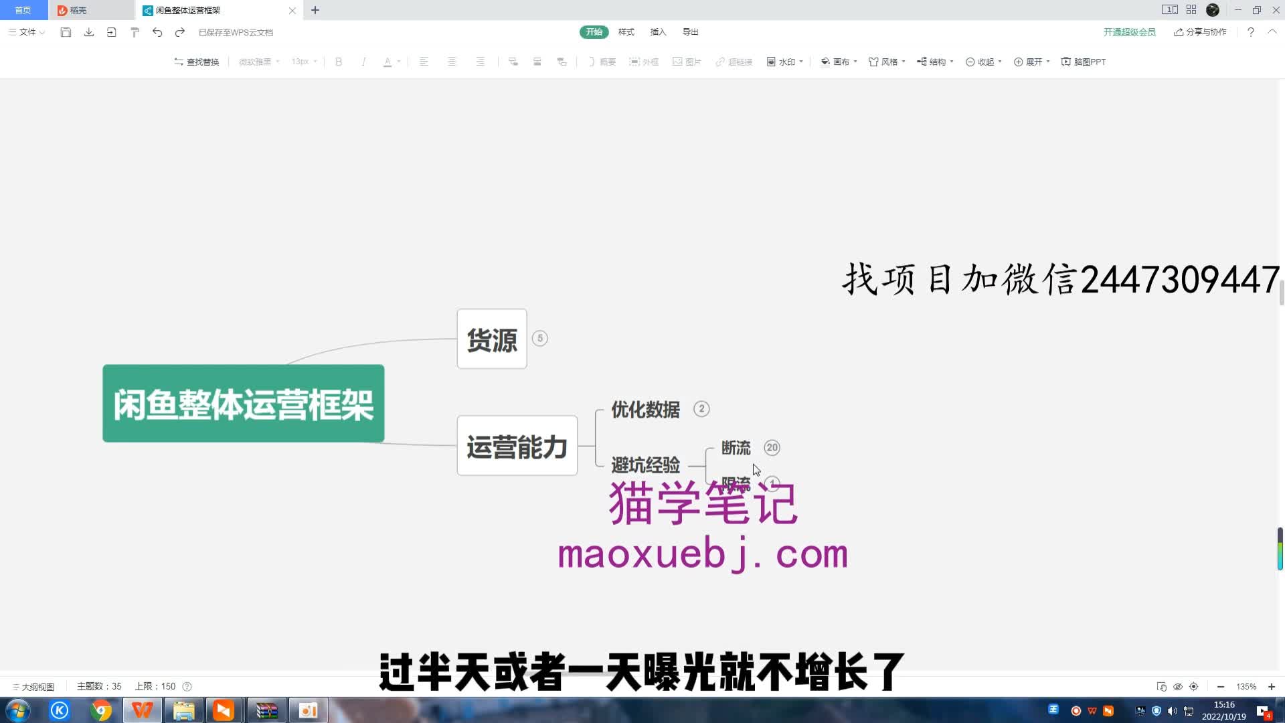
Task: Open the 结构 structure dropdown
Action: 934,62
